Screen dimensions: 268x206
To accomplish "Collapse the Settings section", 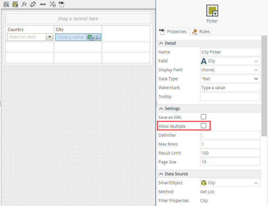I will click(x=161, y=109).
